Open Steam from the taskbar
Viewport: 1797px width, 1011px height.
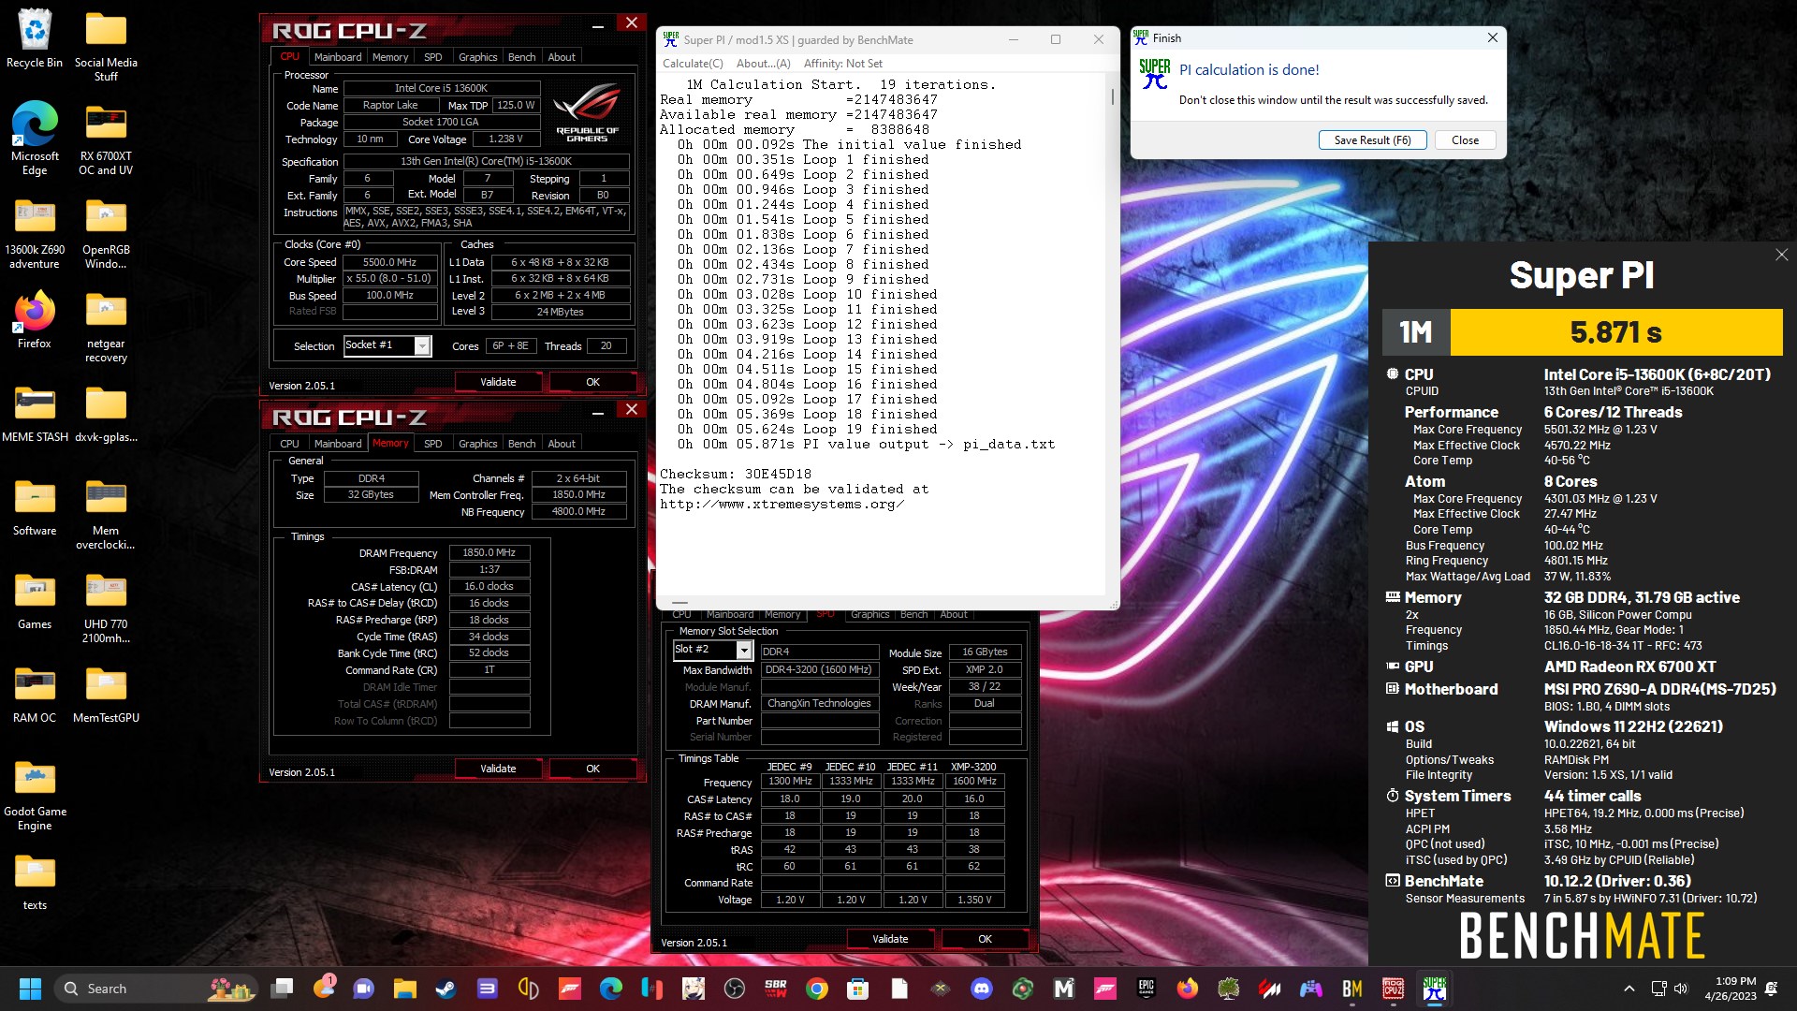[446, 989]
